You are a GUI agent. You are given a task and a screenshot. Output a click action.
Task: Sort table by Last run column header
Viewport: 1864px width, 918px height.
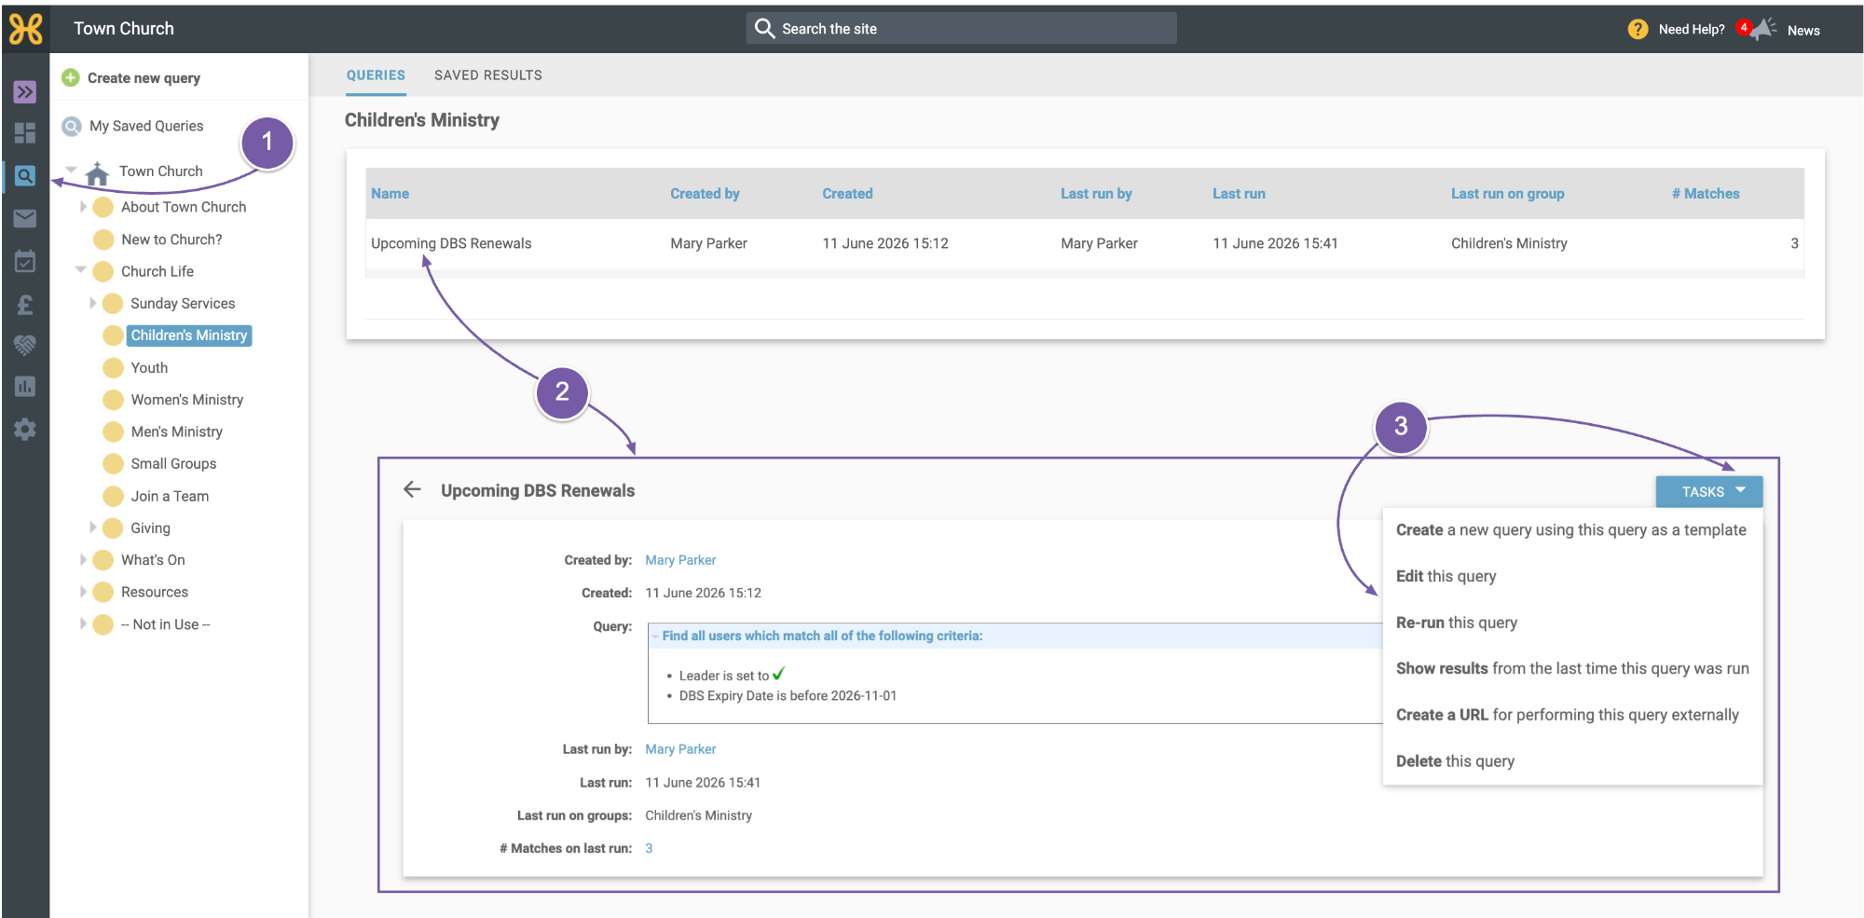(1239, 194)
